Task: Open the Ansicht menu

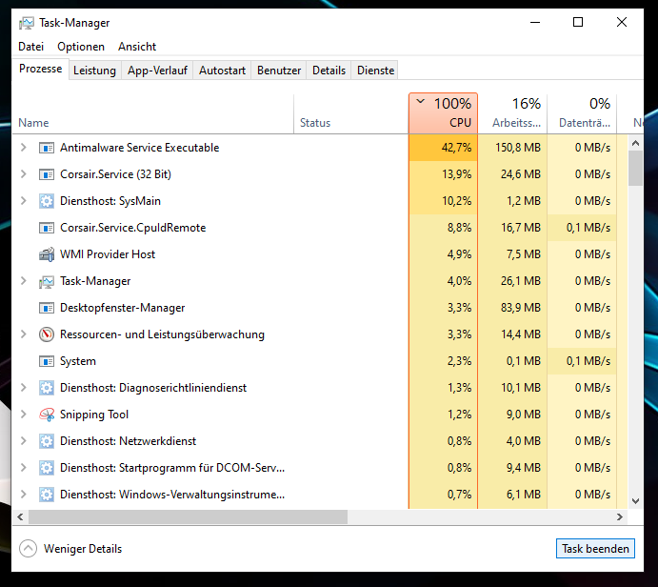Action: point(137,47)
